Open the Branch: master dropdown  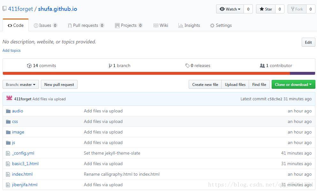pos(21,85)
